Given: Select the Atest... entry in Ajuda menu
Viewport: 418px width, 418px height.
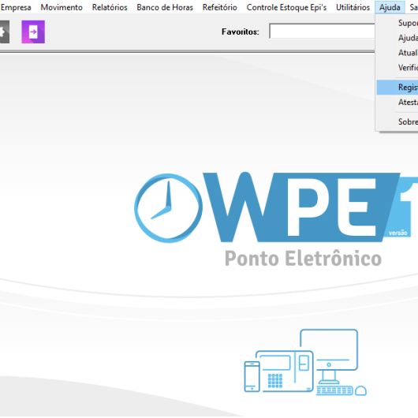Looking at the screenshot, I should (x=397, y=102).
